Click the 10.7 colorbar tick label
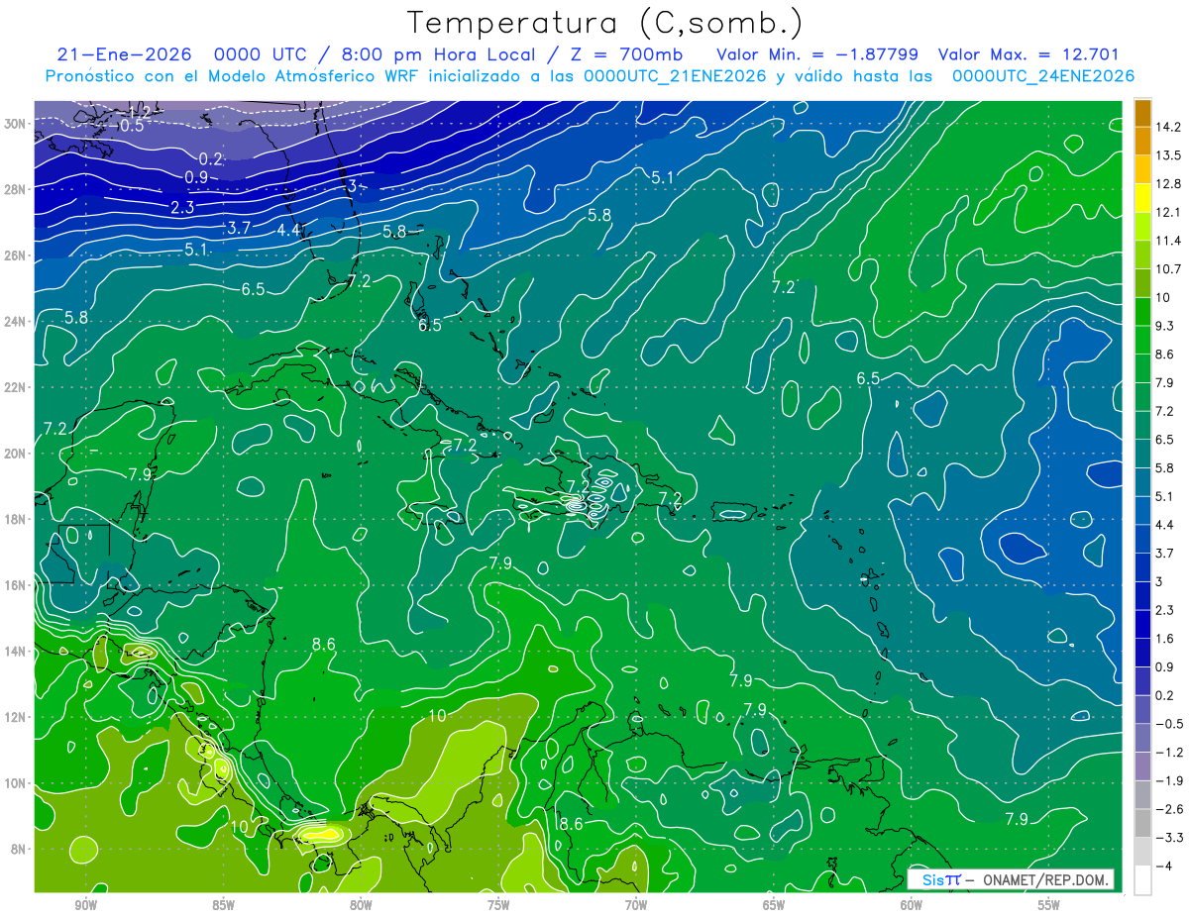This screenshot has width=1189, height=918. pyautogui.click(x=1168, y=268)
